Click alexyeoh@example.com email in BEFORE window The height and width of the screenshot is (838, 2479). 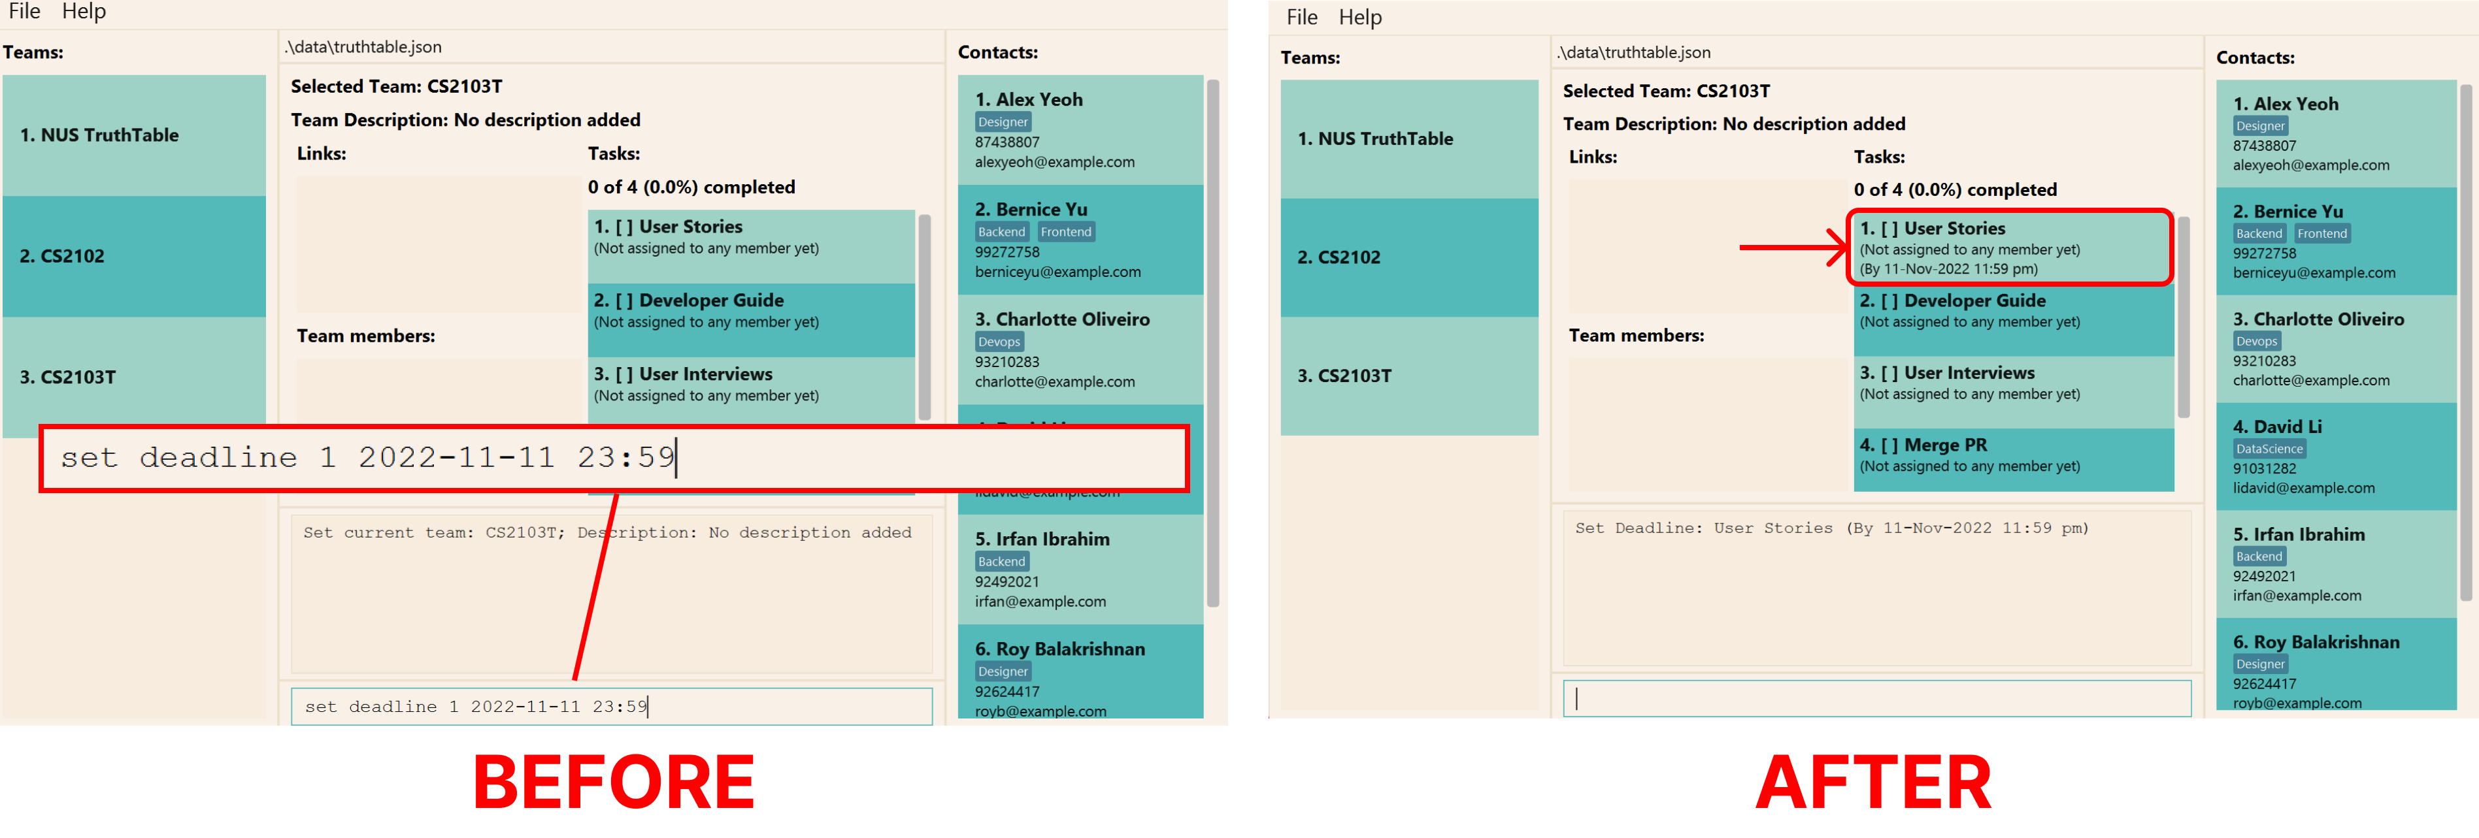(x=1054, y=163)
